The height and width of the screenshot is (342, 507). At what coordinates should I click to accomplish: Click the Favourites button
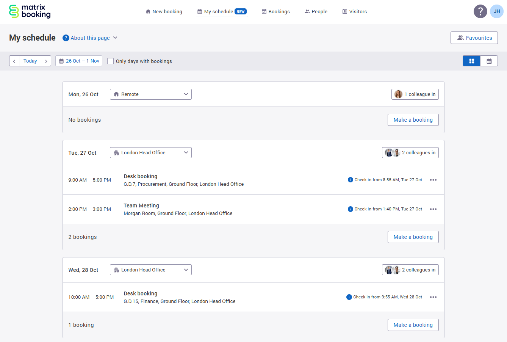(474, 38)
